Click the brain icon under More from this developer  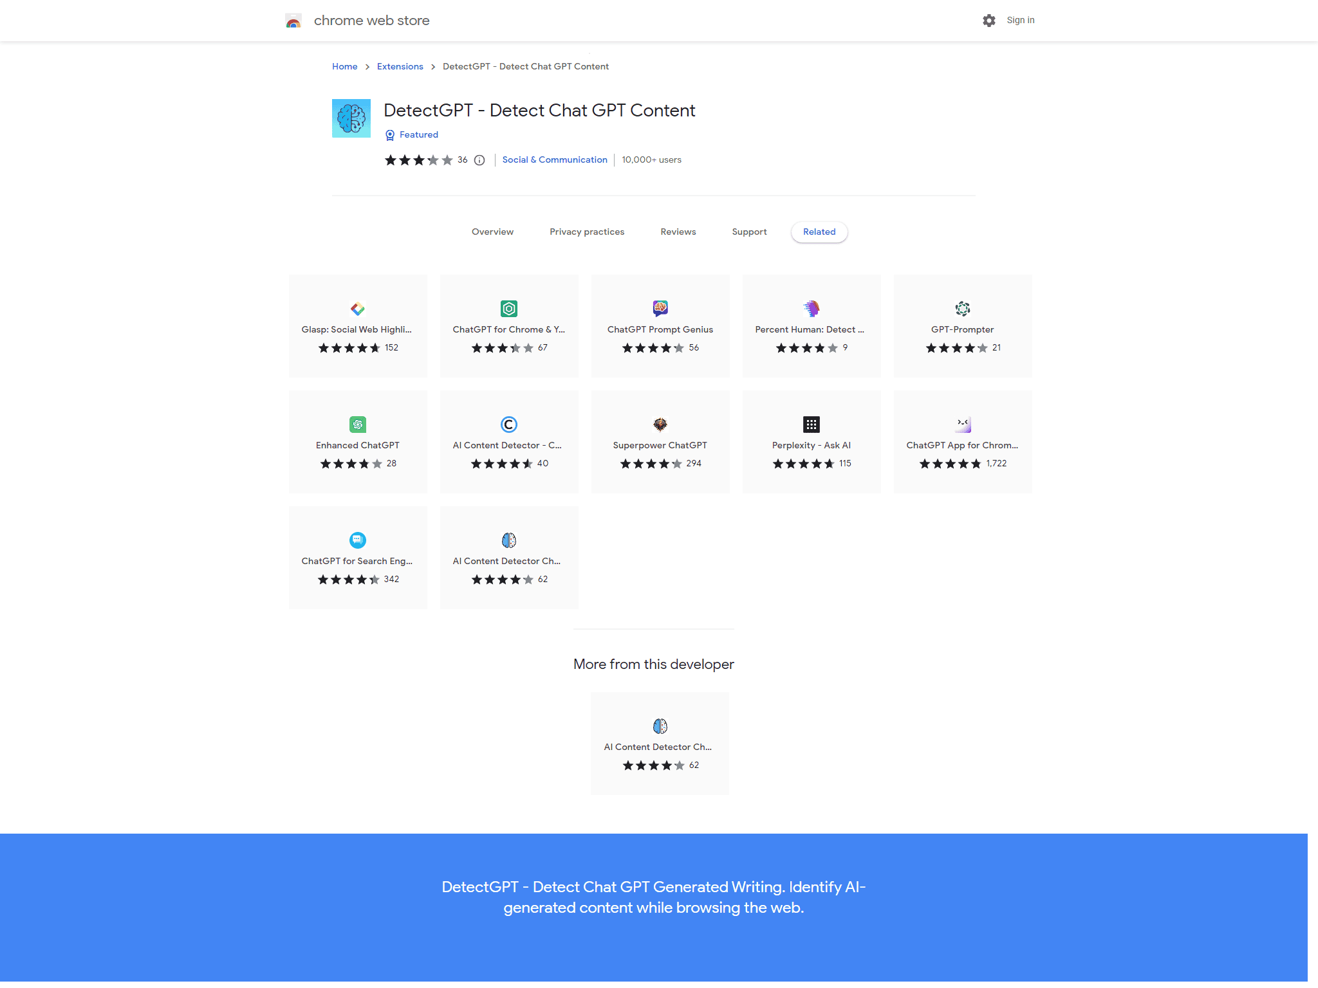coord(660,726)
